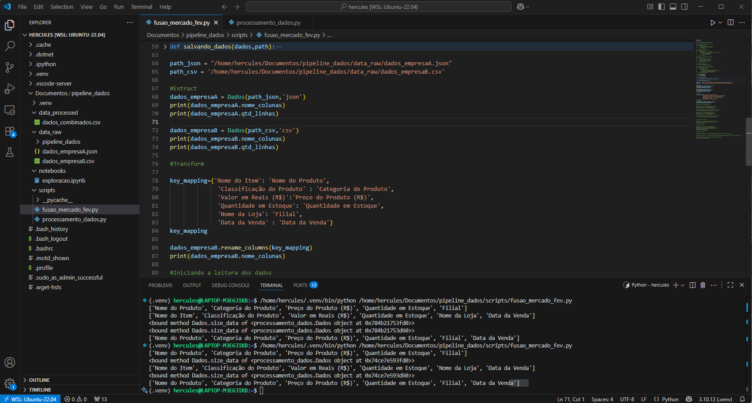The image size is (752, 403).
Task: Kill terminal trash icon
Action: point(703,285)
